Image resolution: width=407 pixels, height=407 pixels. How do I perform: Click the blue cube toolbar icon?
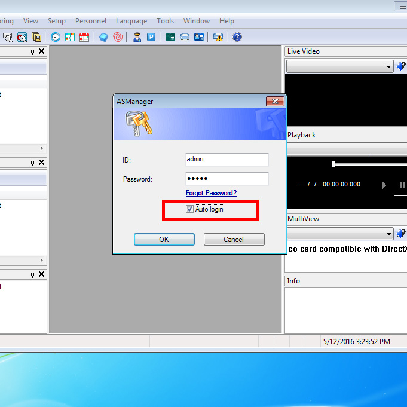[103, 37]
